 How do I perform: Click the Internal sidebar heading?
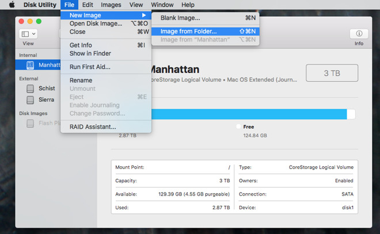point(28,55)
